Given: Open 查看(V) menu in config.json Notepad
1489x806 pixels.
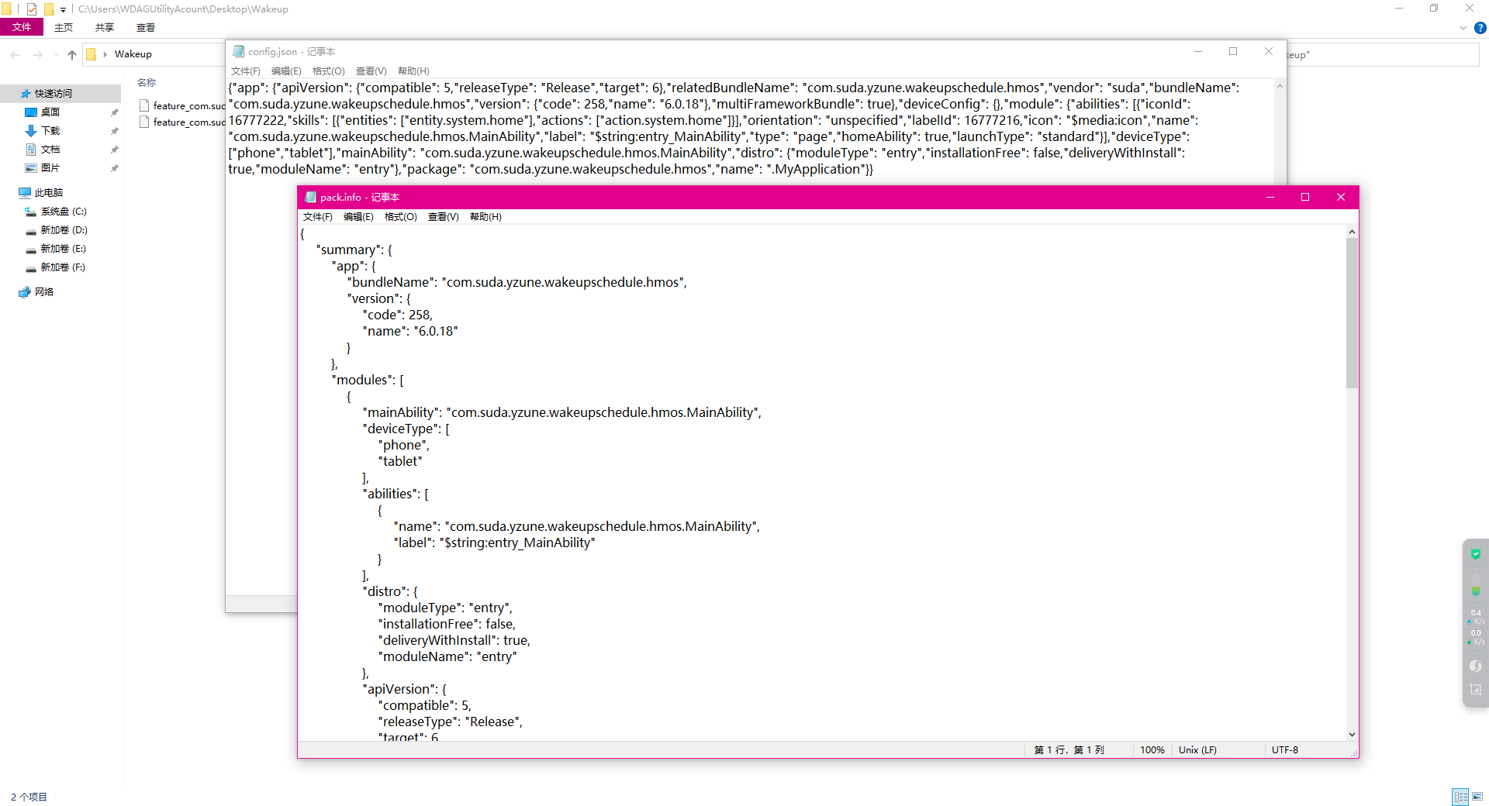Looking at the screenshot, I should click(x=371, y=71).
